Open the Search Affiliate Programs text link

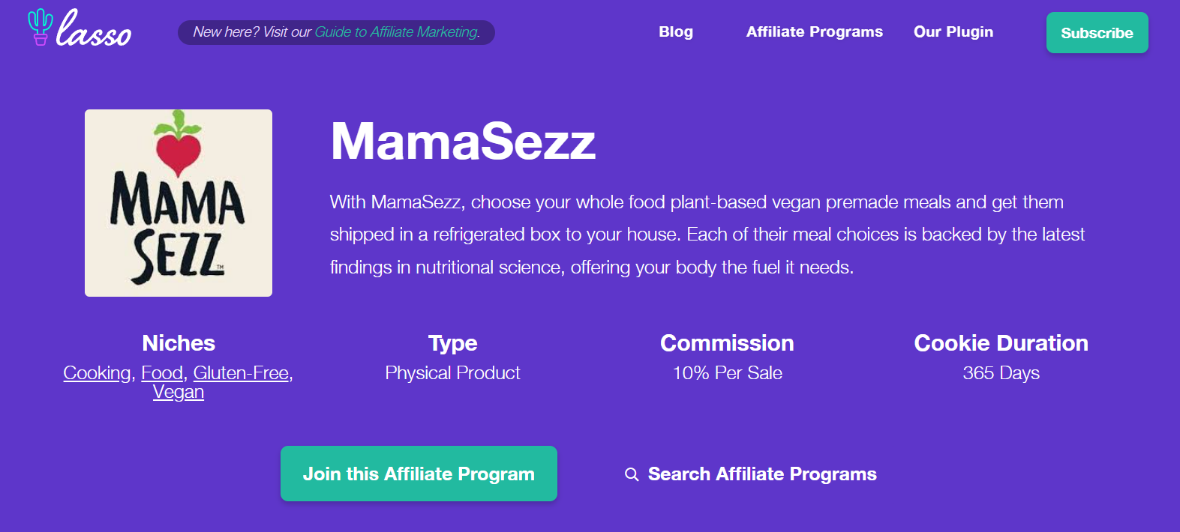click(762, 474)
